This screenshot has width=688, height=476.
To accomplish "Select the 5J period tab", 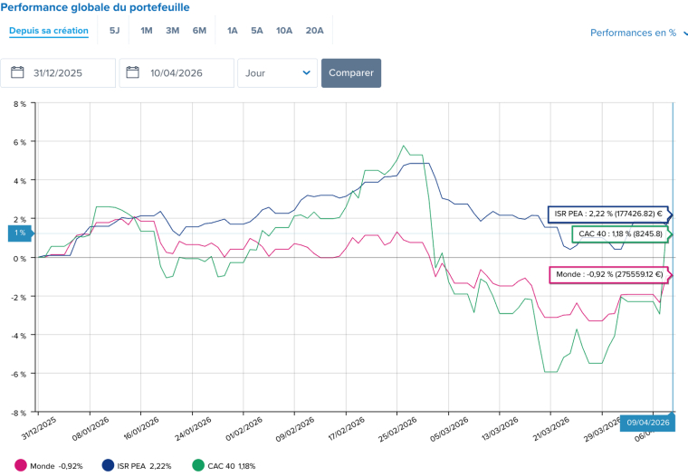I will point(114,31).
